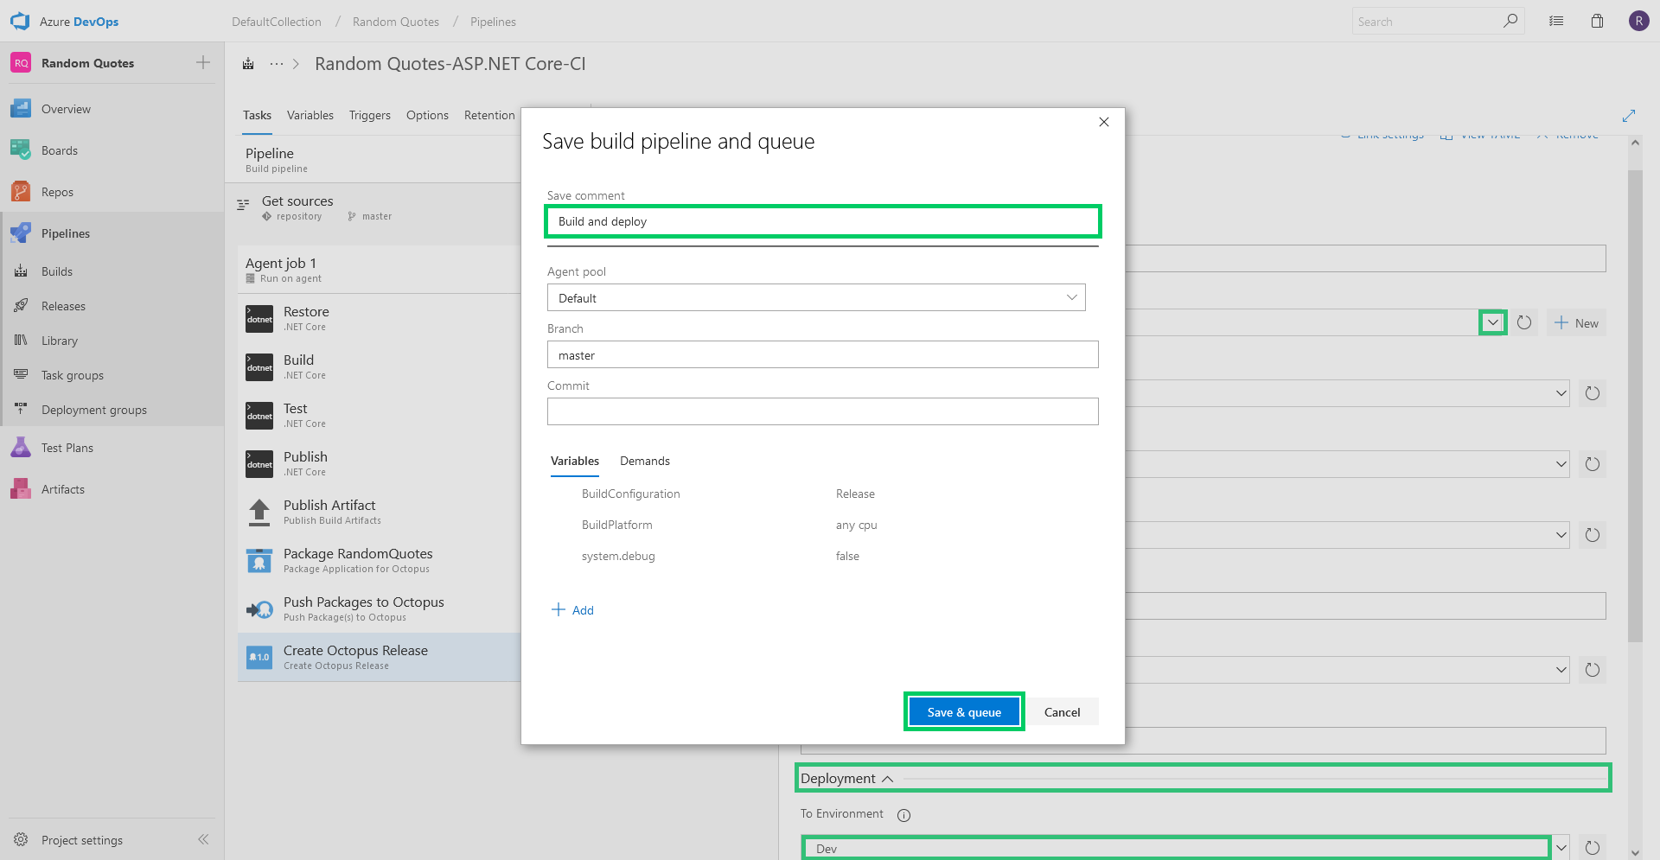Select Variables tab in the dialog
1660x860 pixels.
tap(575, 461)
